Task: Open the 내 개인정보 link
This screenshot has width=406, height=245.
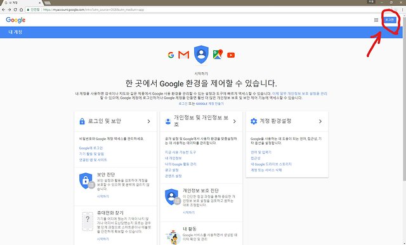Action: pyautogui.click(x=173, y=158)
